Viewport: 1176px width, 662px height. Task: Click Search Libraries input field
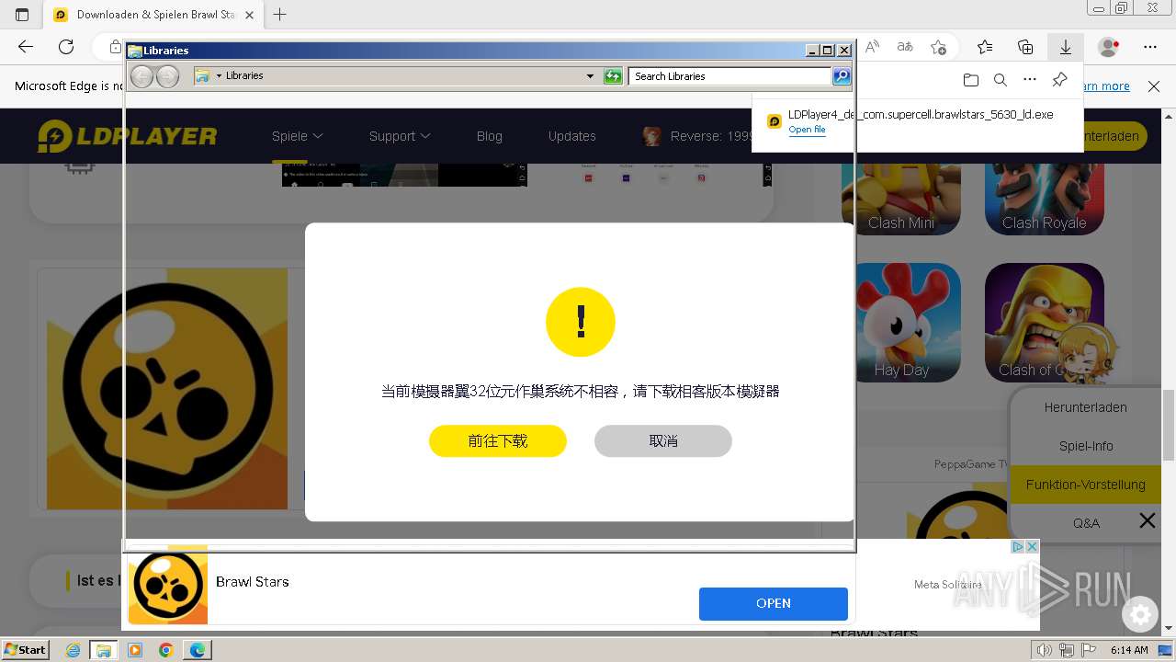pyautogui.click(x=730, y=76)
